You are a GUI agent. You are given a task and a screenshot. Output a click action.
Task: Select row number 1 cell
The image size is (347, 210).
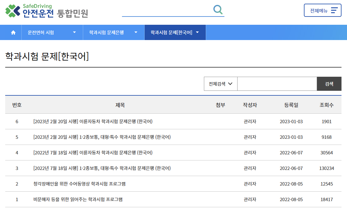[x=17, y=200]
